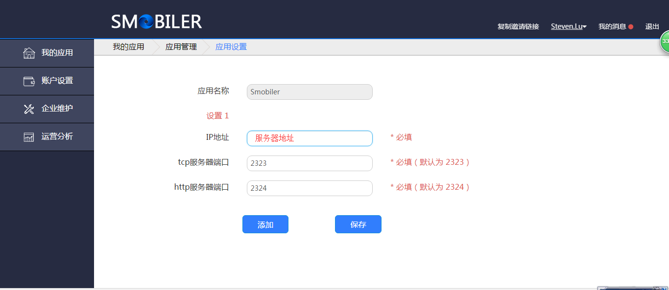Click the tcp服务器端口 label
Screen dimensions: 669x290
coord(204,162)
